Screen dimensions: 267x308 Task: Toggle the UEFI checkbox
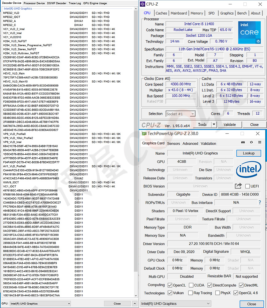pos(248,186)
